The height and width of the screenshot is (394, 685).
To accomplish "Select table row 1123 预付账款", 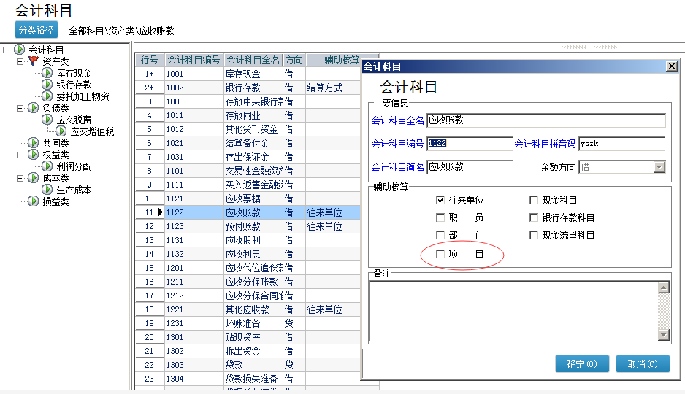I will (x=248, y=226).
